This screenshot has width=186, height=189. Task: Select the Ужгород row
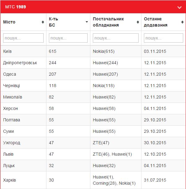click(93, 143)
